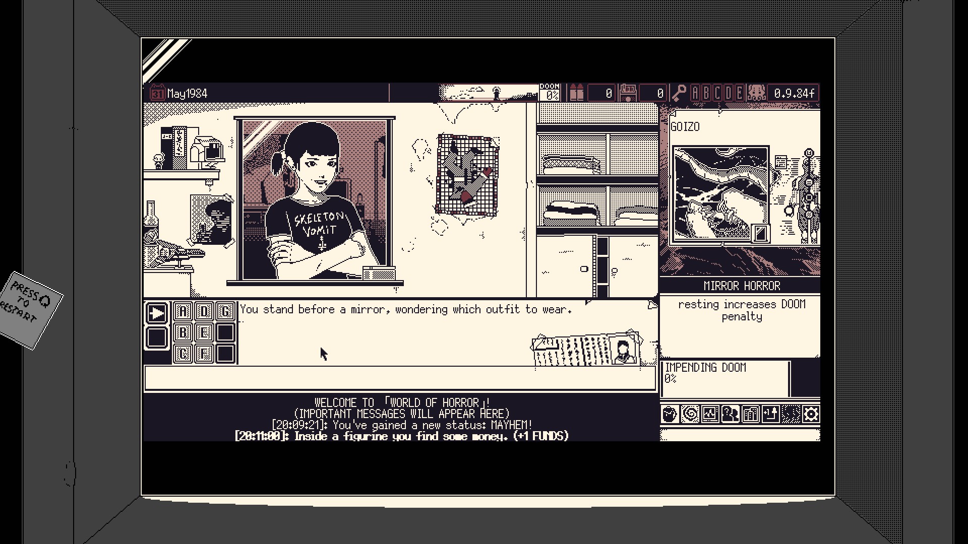Pick choice F in option grid

tap(204, 353)
